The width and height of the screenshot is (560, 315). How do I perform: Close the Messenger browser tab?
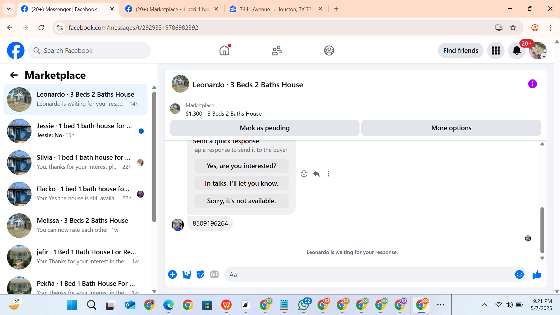click(x=112, y=9)
